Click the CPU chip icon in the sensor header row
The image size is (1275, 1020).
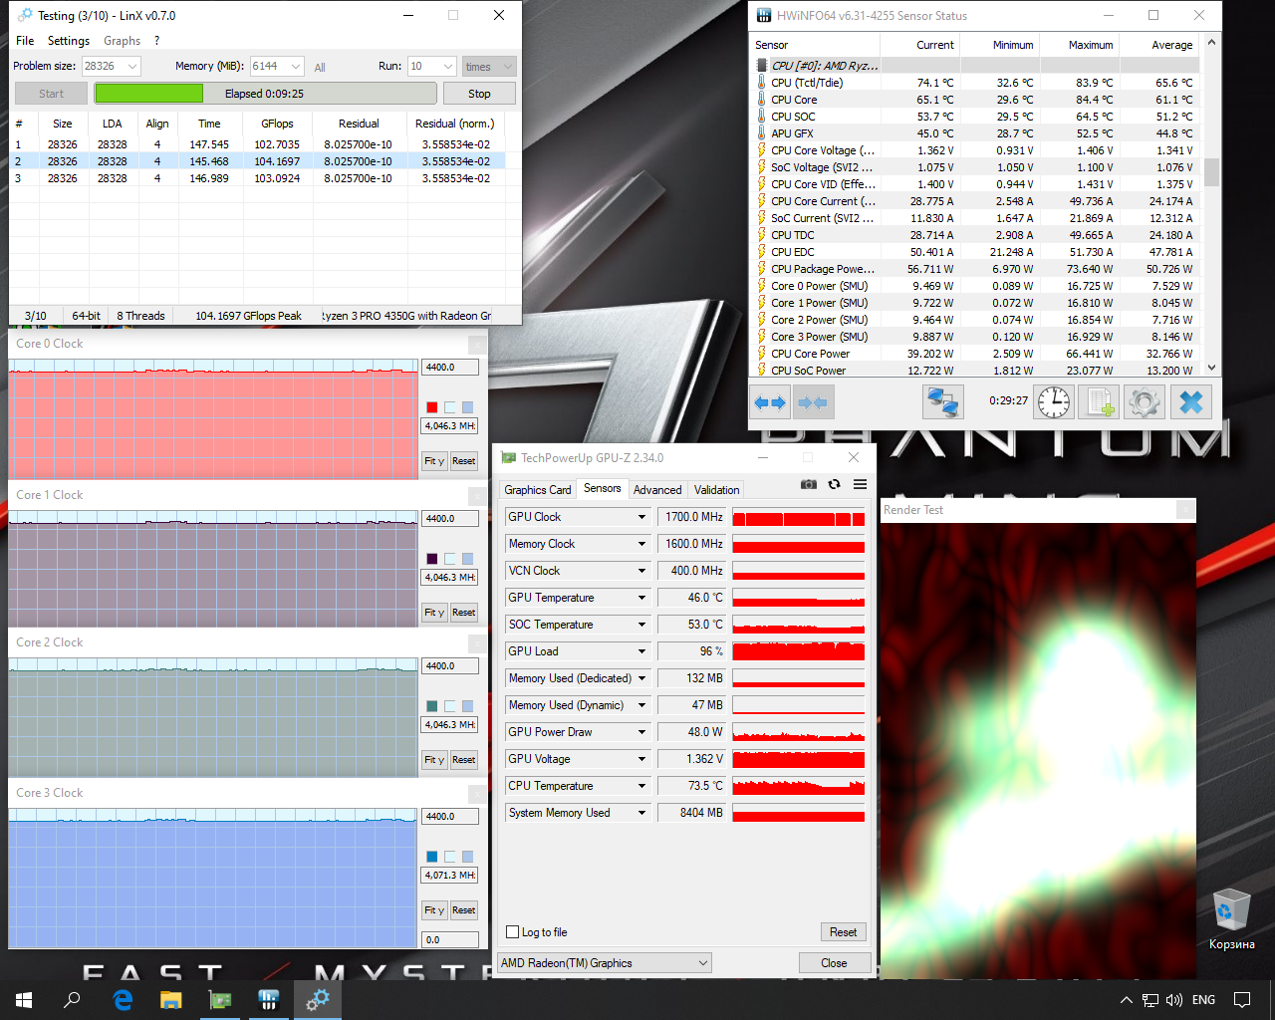(x=763, y=66)
